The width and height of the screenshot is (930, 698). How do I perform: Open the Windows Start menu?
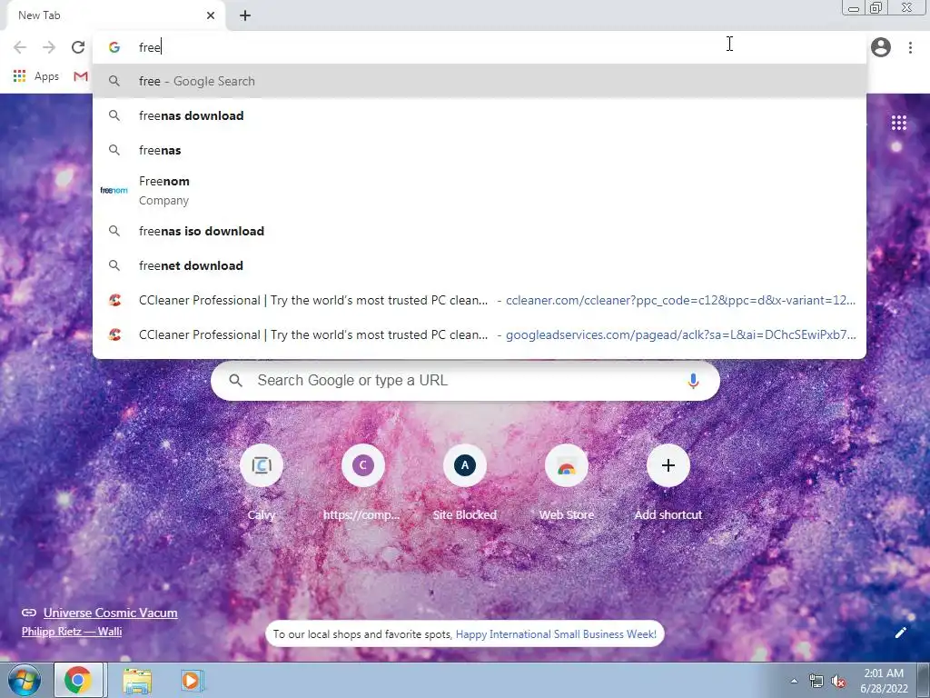point(24,680)
